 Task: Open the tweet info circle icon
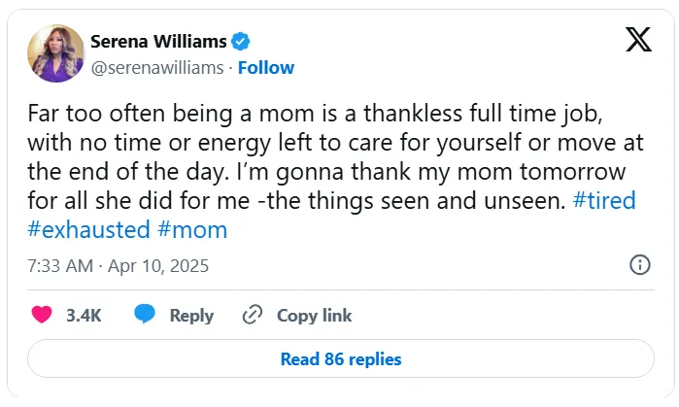639,264
